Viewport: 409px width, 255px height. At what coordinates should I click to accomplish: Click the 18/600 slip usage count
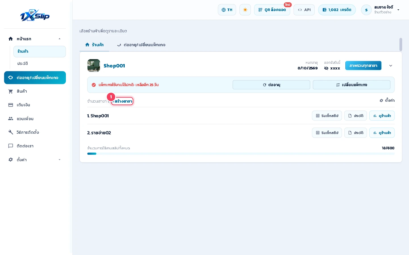point(388,148)
